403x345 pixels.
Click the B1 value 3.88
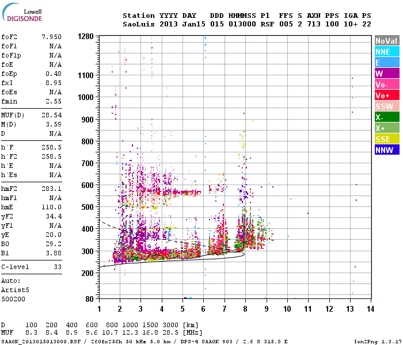[54, 254]
